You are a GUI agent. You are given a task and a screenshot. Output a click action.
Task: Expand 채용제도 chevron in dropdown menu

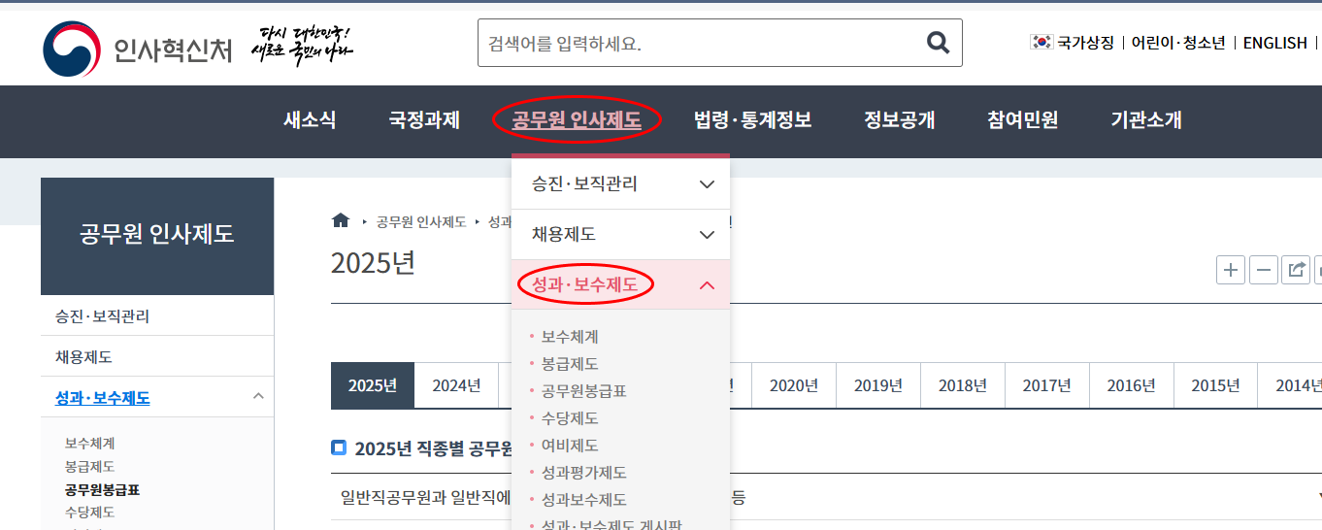pyautogui.click(x=707, y=234)
